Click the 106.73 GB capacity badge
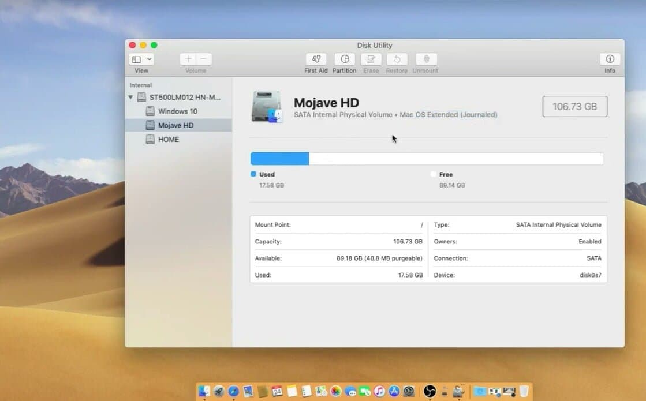The height and width of the screenshot is (401, 646). pos(574,106)
